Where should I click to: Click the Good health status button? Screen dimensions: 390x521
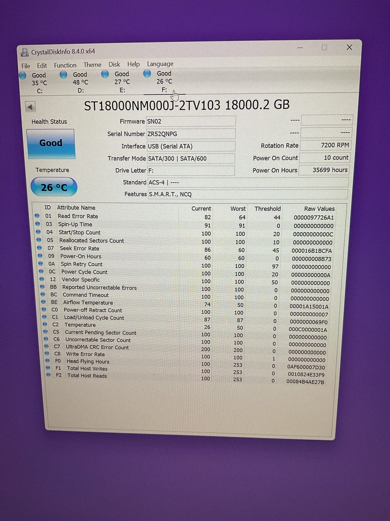pyautogui.click(x=51, y=143)
